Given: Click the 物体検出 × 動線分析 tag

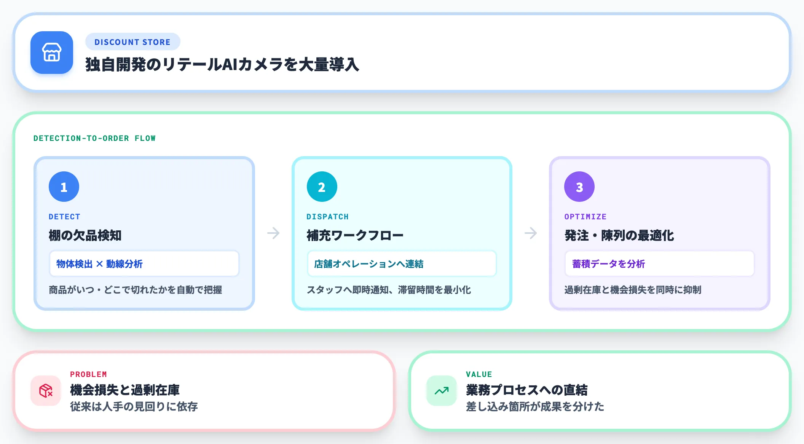Looking at the screenshot, I should (144, 264).
